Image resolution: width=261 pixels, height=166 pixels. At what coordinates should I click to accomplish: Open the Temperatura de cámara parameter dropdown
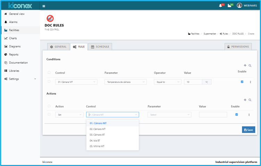tap(125, 82)
